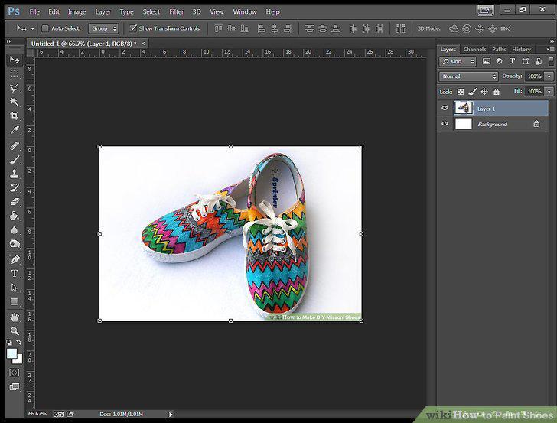Click align top edges button

coord(218,28)
